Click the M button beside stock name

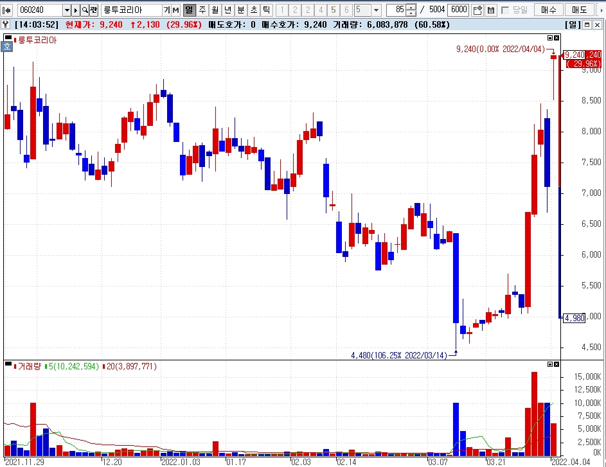pos(176,10)
